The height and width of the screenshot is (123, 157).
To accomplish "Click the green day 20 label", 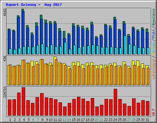I will (97, 120).
